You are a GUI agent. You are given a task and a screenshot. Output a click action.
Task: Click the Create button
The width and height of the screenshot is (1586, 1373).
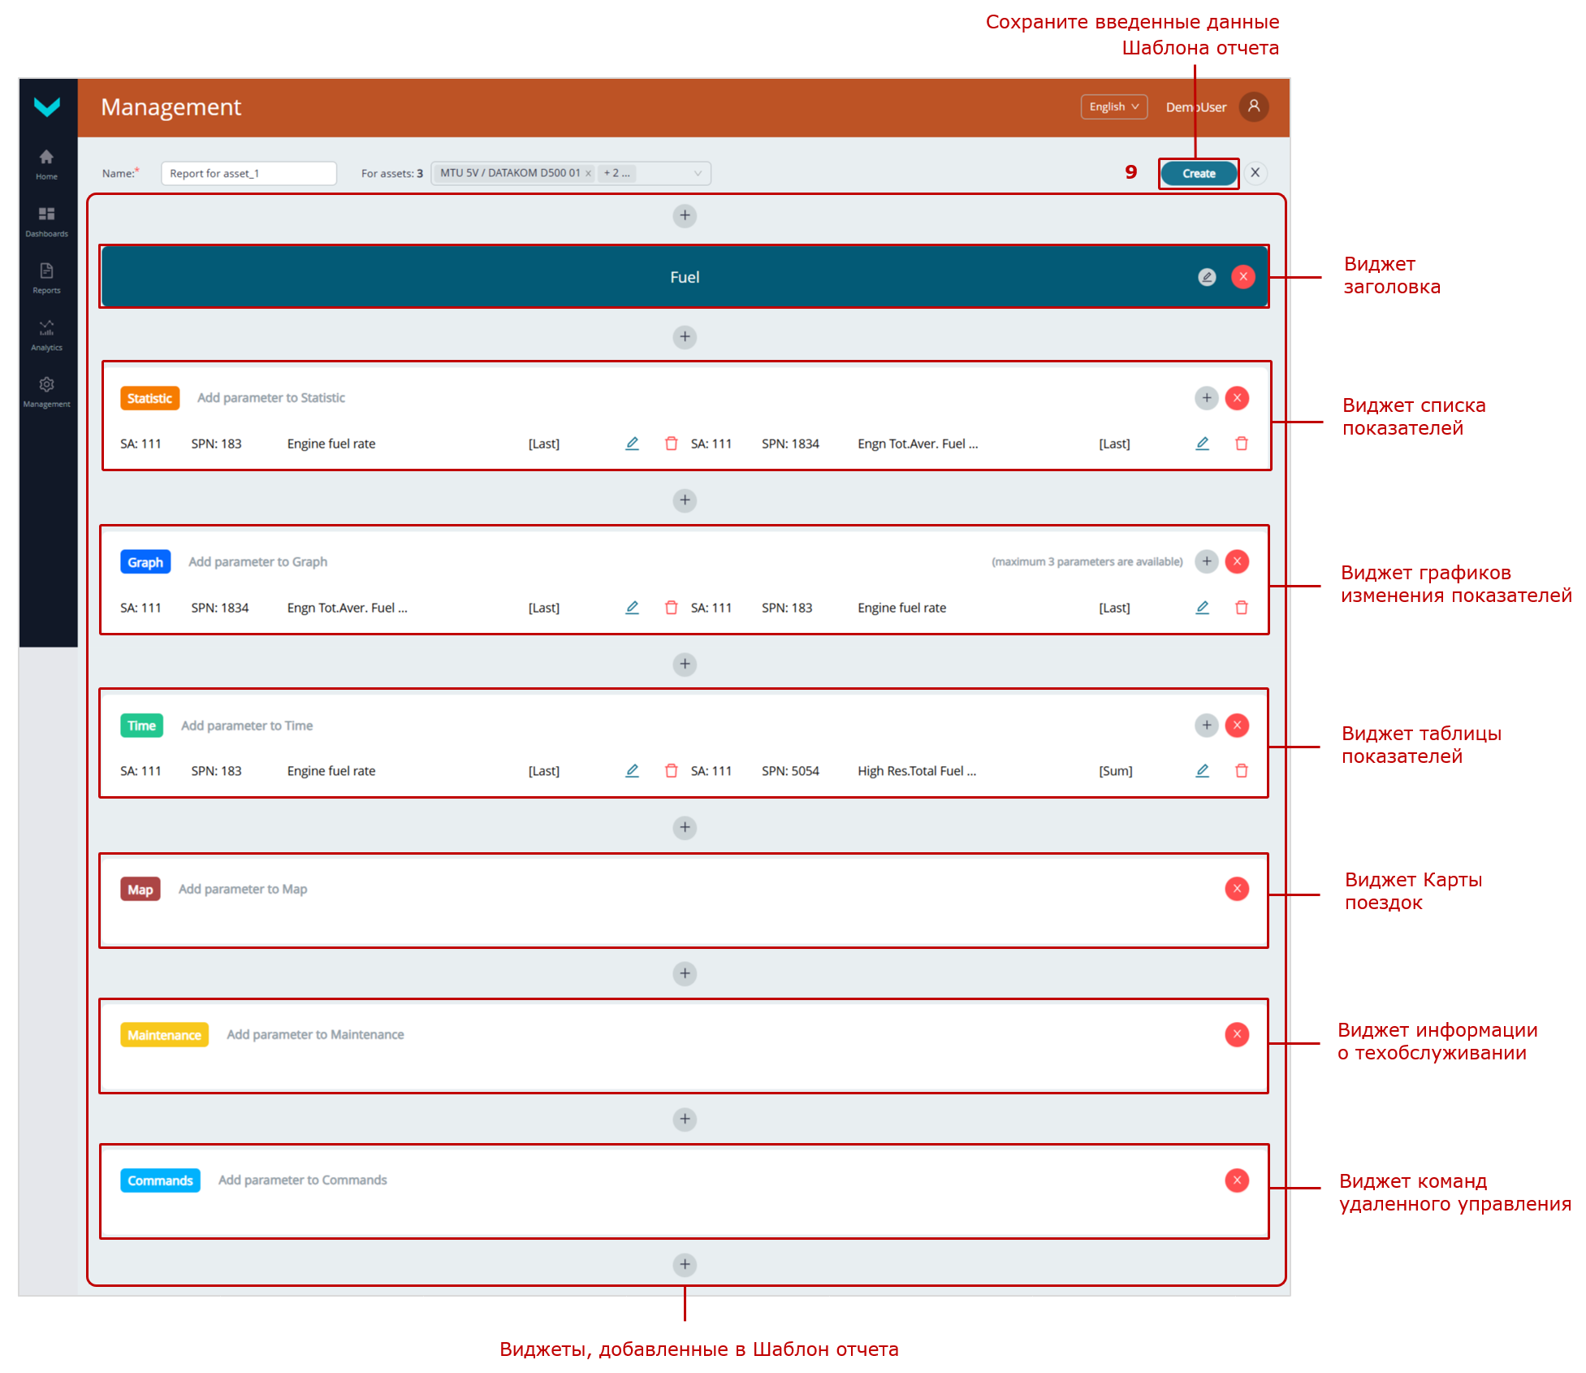tap(1198, 173)
